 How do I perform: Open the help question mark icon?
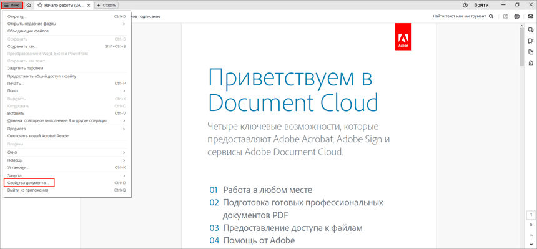coord(465,5)
